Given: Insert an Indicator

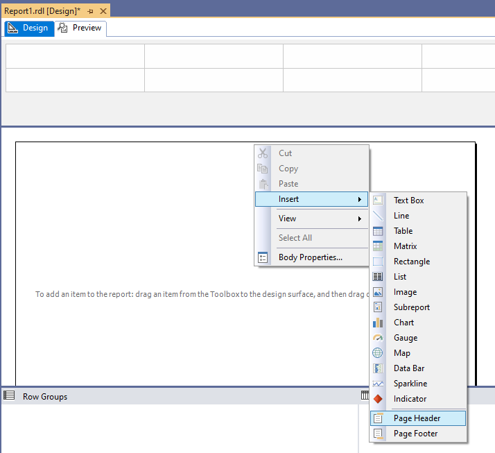Looking at the screenshot, I should [418, 399].
